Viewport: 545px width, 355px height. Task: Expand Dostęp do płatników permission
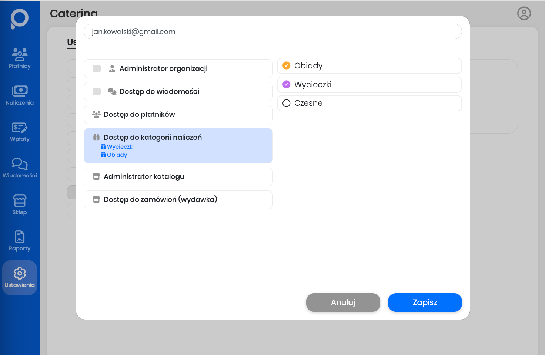178,115
